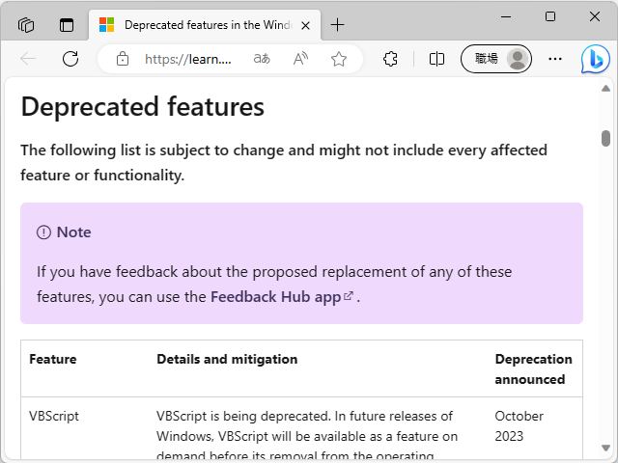Screen dimensions: 618x463
Task: Open the work profile menu
Action: click(496, 59)
